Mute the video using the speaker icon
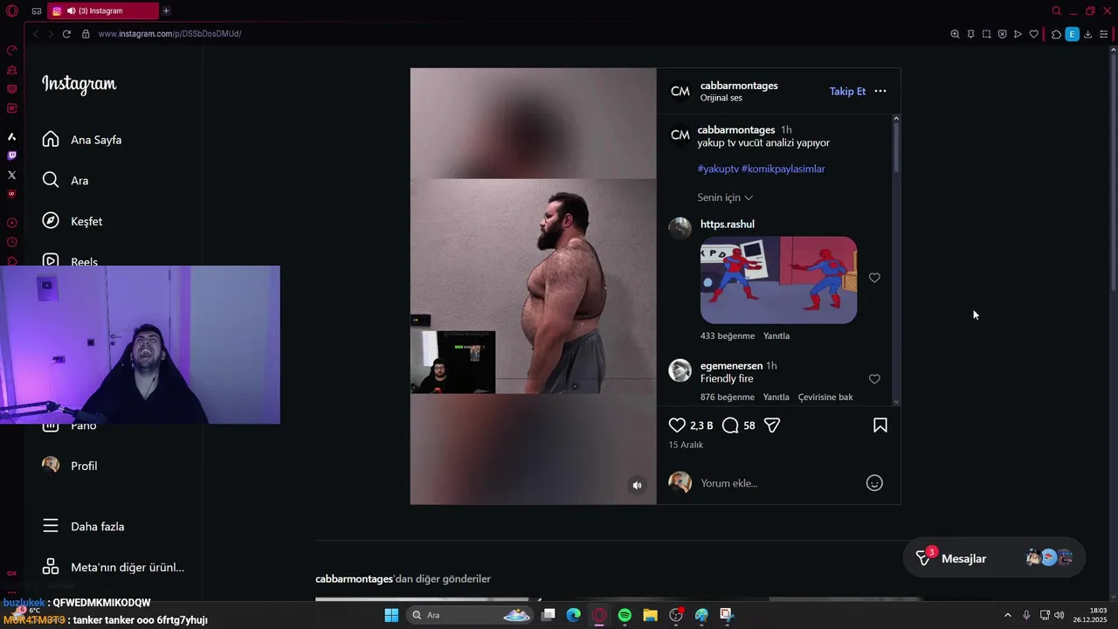Viewport: 1118px width, 629px height. coord(638,485)
